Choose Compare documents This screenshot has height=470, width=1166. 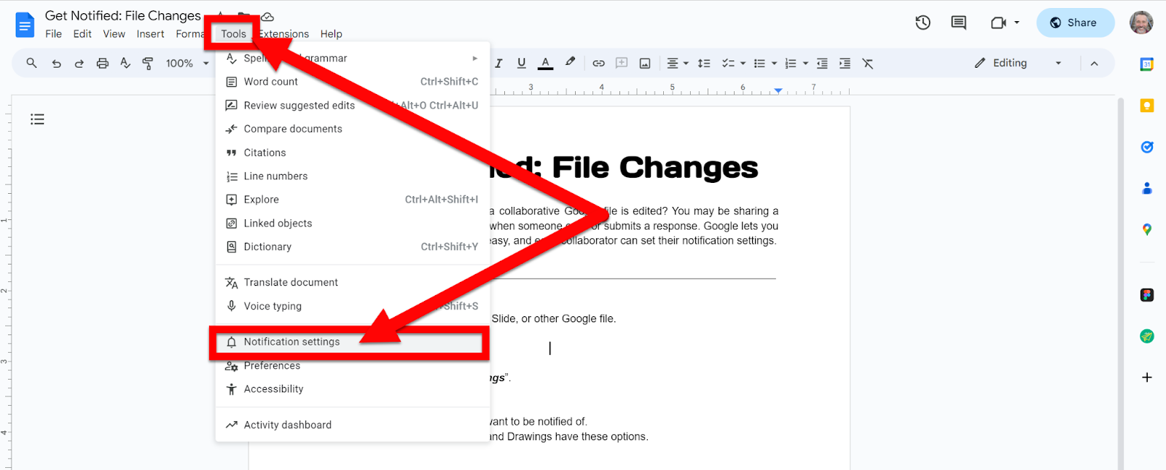pyautogui.click(x=353, y=129)
